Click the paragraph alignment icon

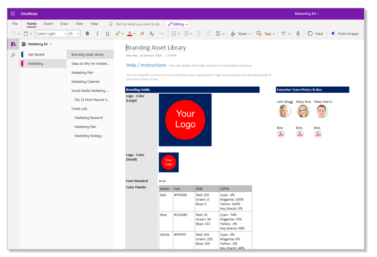[218, 34]
